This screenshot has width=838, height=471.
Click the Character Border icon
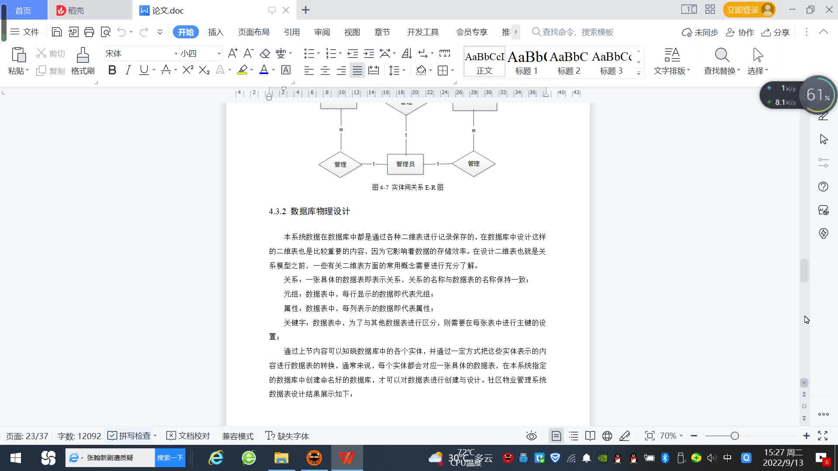[x=286, y=70]
